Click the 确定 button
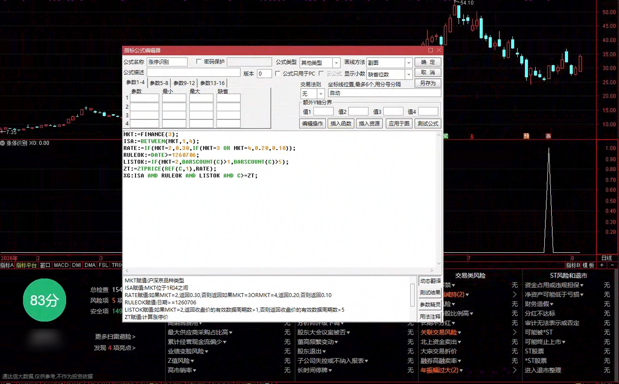Viewport: 619px width, 384px height. pos(428,62)
